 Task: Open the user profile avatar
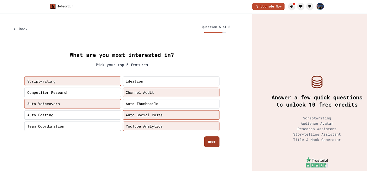click(x=320, y=6)
